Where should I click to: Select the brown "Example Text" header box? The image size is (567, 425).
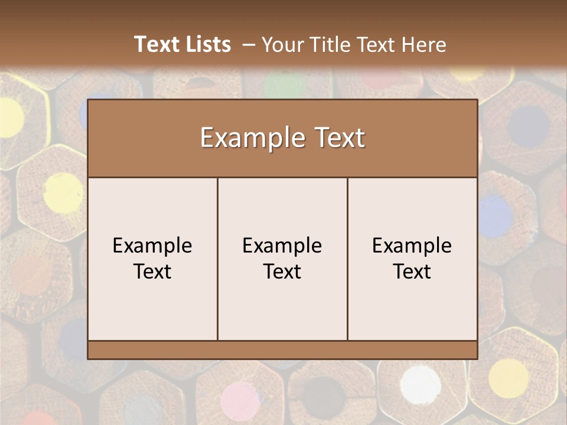(282, 138)
